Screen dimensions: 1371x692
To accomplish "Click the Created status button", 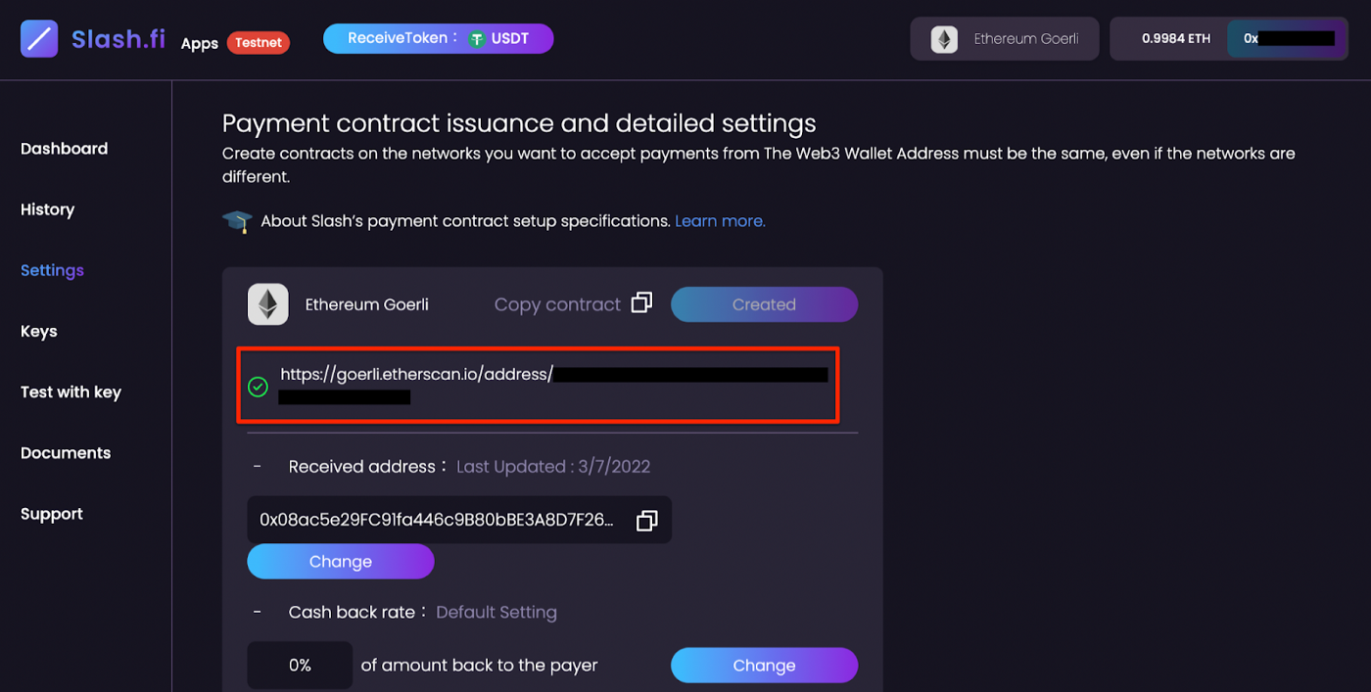I will pos(764,304).
